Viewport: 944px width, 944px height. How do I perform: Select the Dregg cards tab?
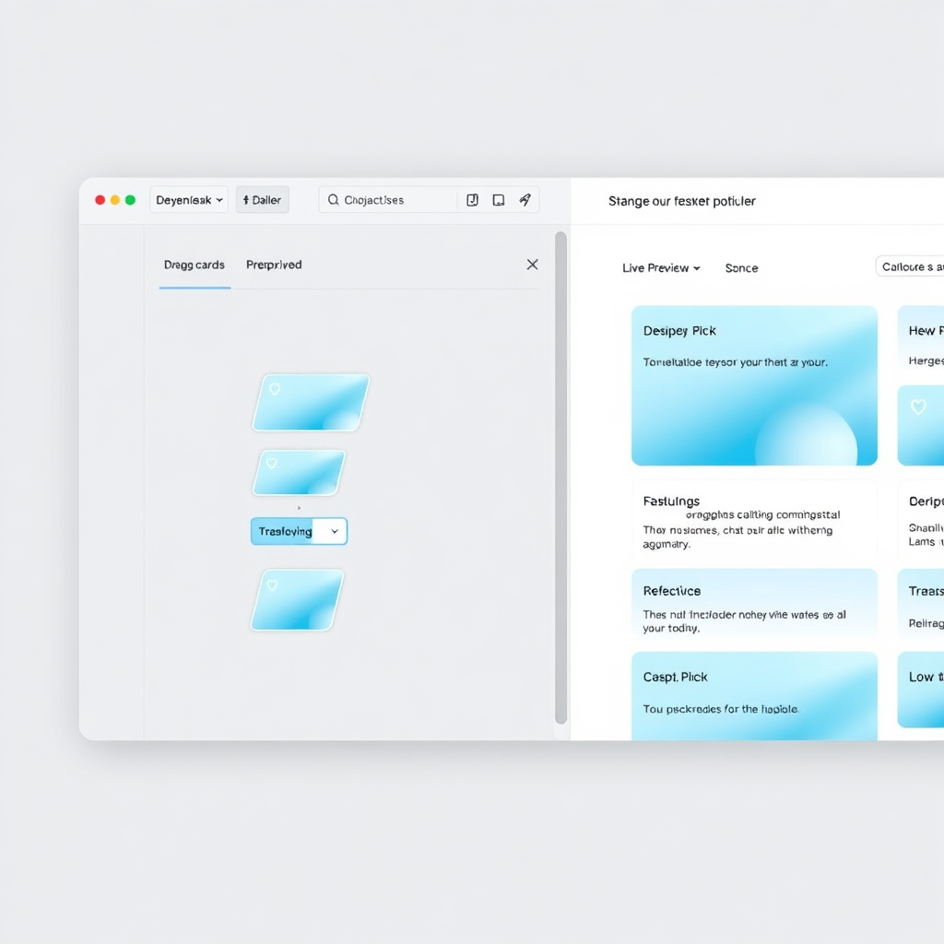(x=194, y=265)
